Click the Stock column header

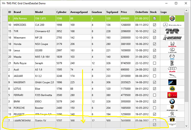(x=155, y=12)
